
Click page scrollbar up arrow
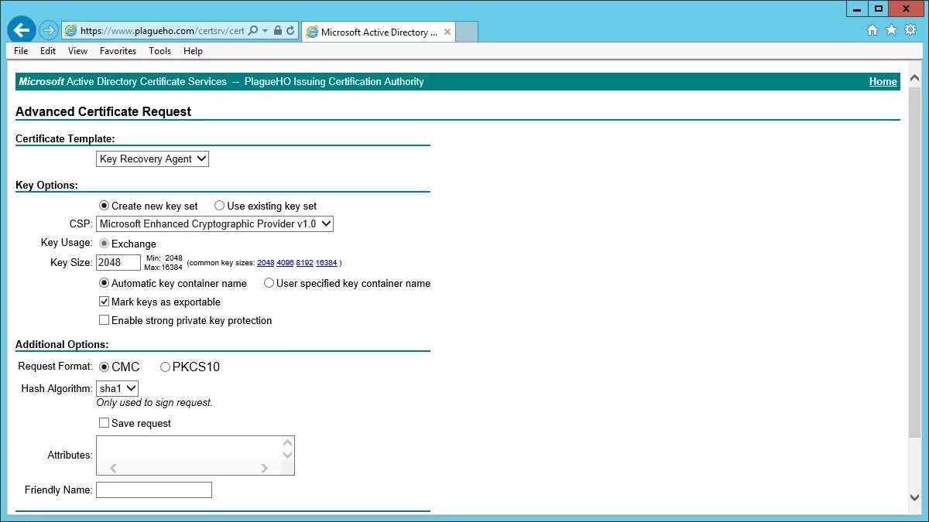(915, 77)
